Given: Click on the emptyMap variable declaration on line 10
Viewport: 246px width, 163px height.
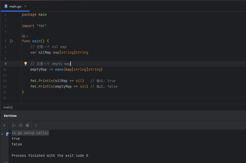Looking at the screenshot, I should (x=38, y=69).
